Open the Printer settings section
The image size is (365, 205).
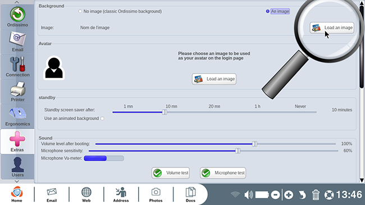[x=17, y=92]
